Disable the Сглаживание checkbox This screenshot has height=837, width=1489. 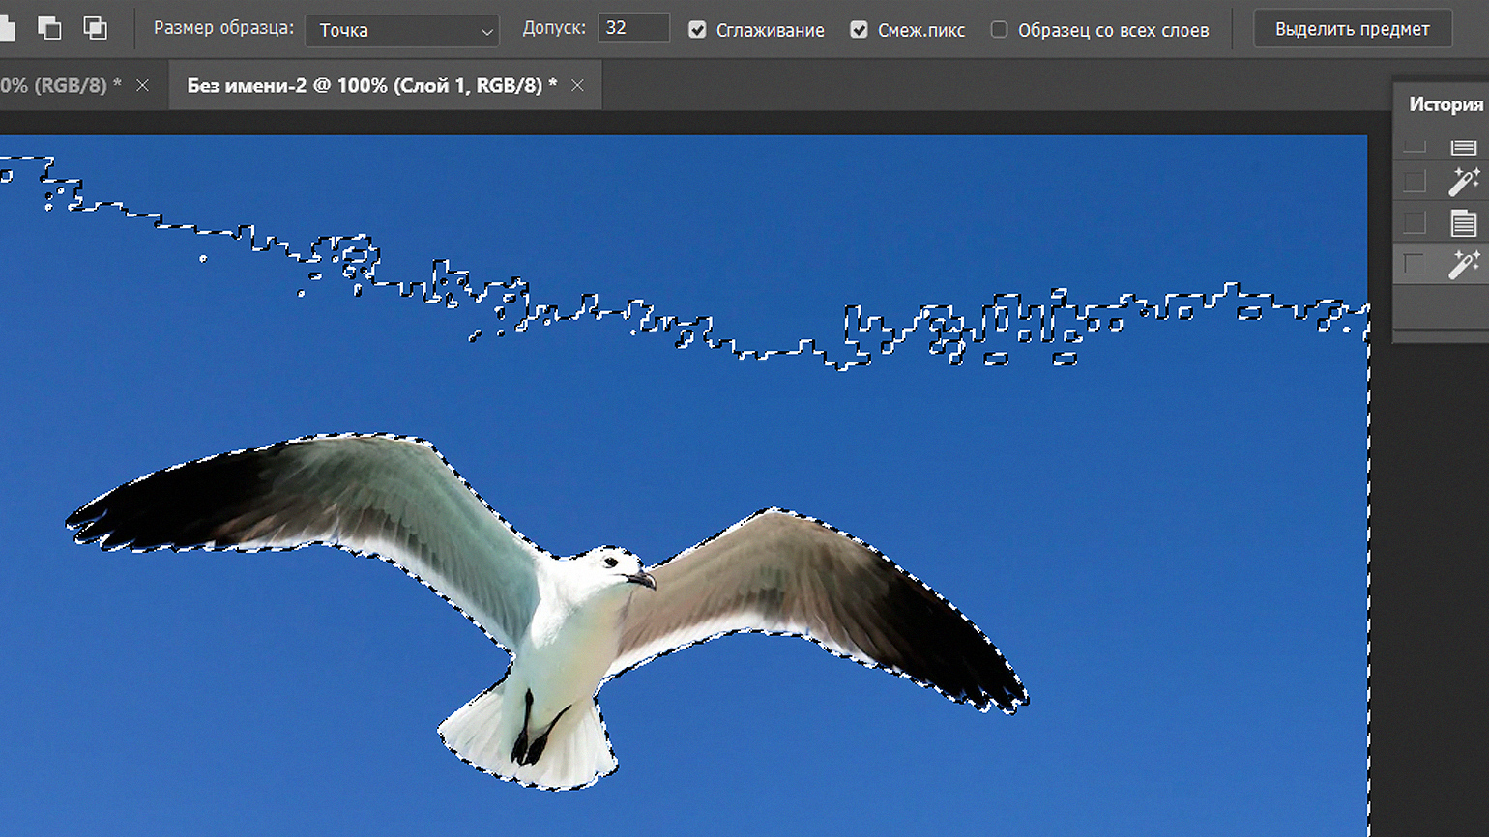[697, 30]
